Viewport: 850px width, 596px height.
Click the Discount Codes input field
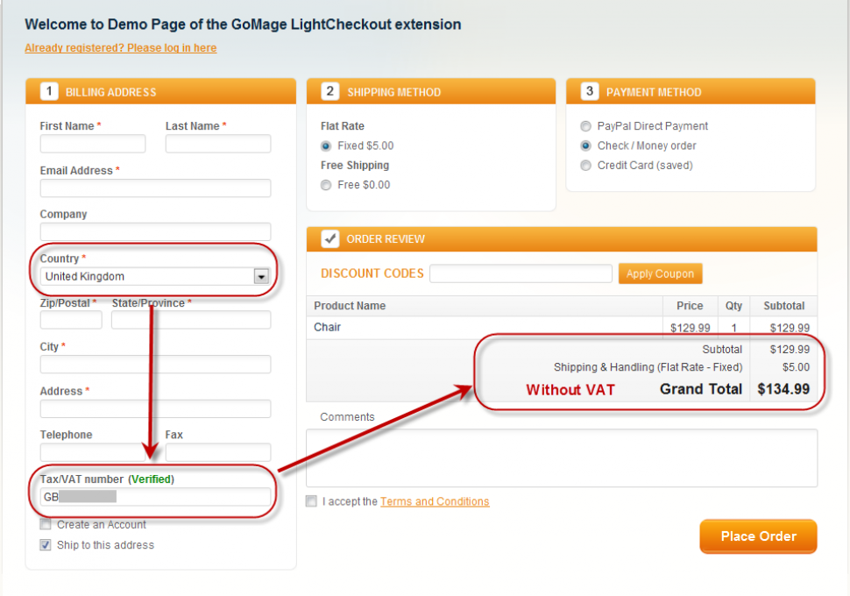tap(521, 274)
